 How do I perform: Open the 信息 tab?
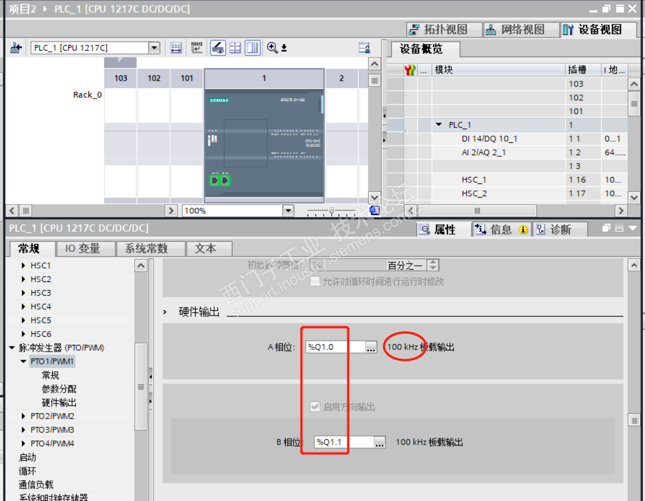[x=502, y=229]
